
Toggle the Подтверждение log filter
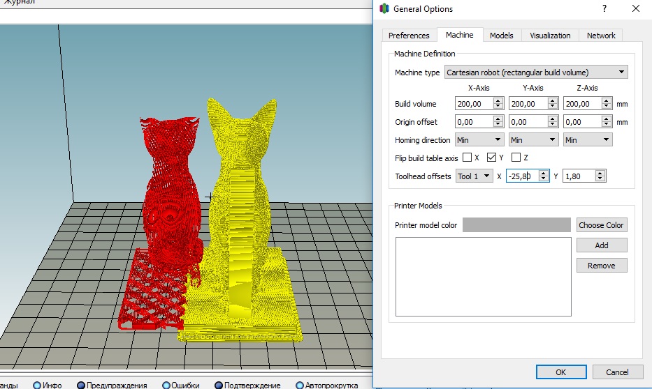pyautogui.click(x=248, y=385)
